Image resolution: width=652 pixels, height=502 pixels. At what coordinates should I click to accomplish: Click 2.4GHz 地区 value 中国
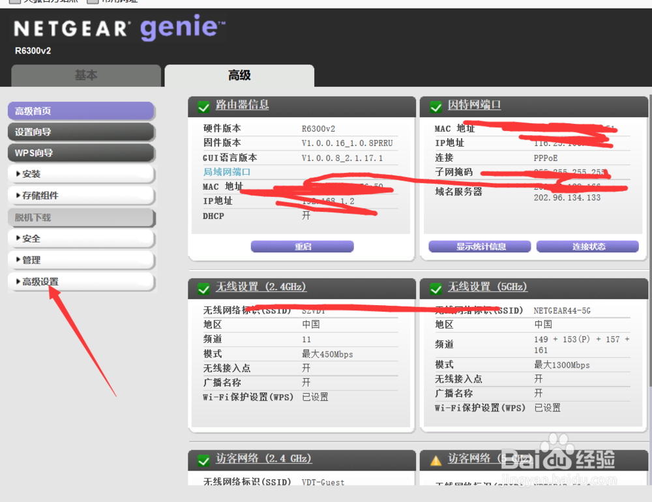point(310,325)
